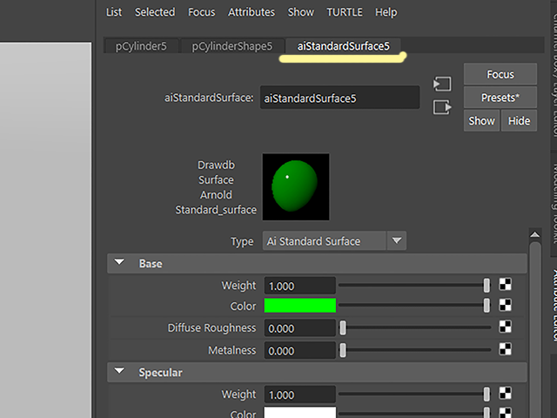Select the aiStandardSurface5 tab
The image size is (557, 418).
pos(343,46)
